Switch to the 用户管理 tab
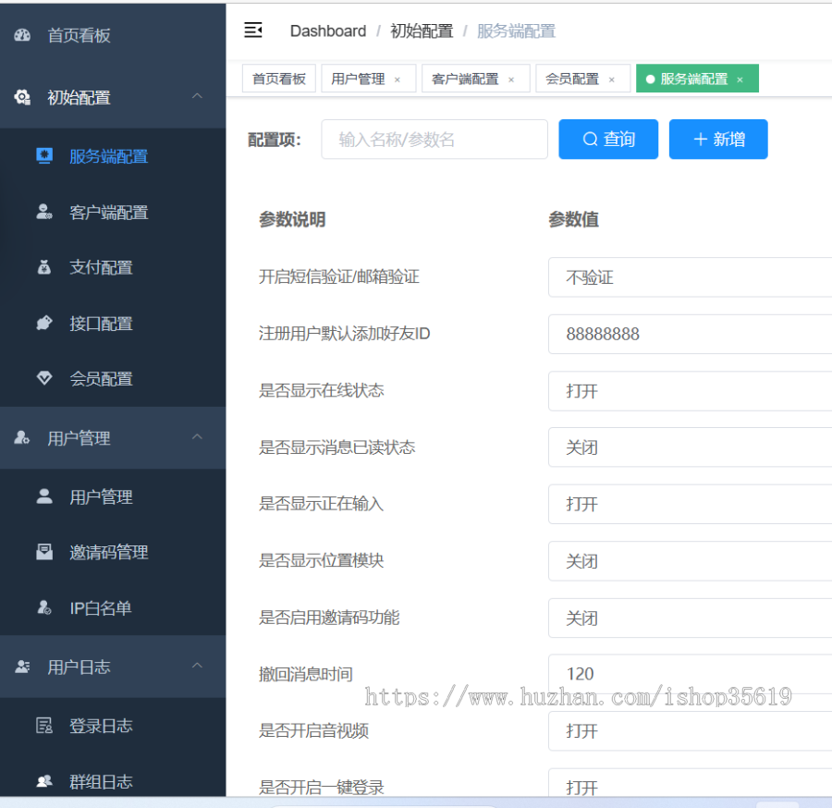This screenshot has height=808, width=832. tap(368, 79)
